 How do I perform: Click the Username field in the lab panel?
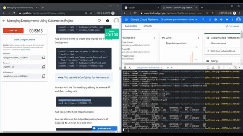click(x=22, y=57)
